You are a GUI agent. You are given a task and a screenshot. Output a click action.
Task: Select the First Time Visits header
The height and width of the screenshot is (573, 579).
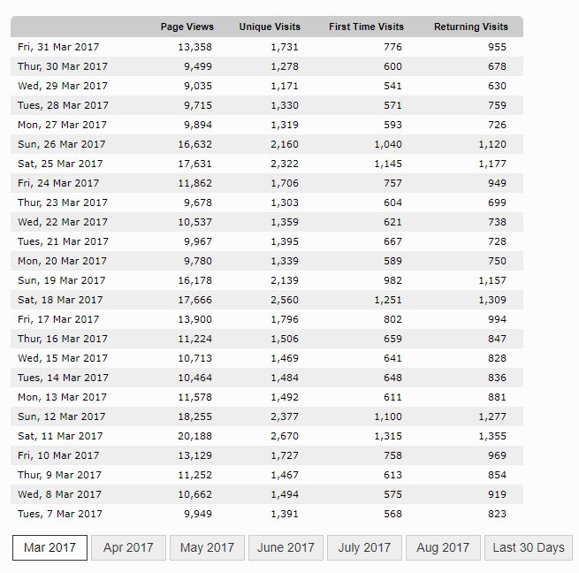click(366, 27)
